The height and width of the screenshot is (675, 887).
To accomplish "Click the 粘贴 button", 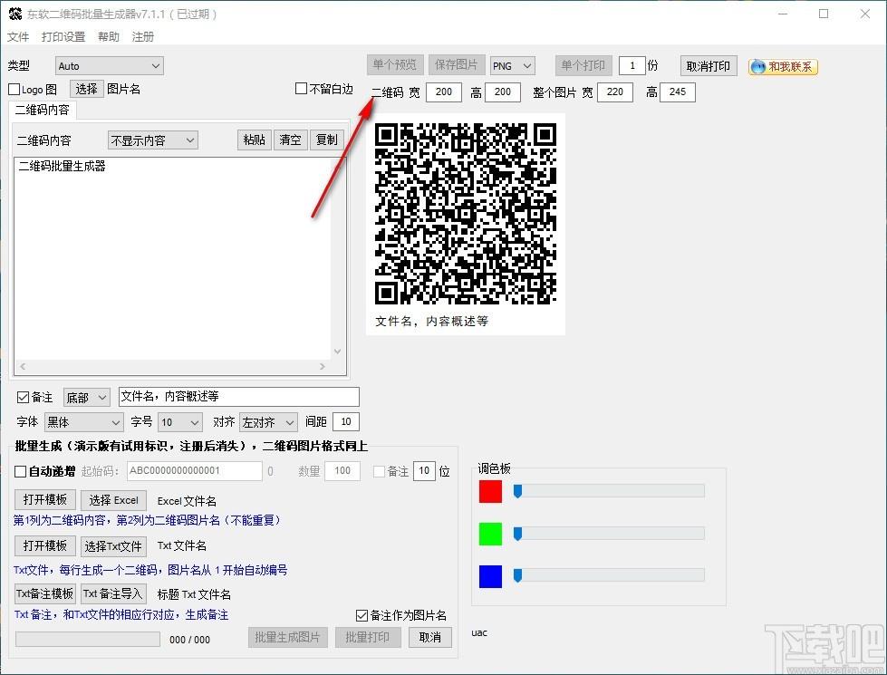I will click(254, 140).
